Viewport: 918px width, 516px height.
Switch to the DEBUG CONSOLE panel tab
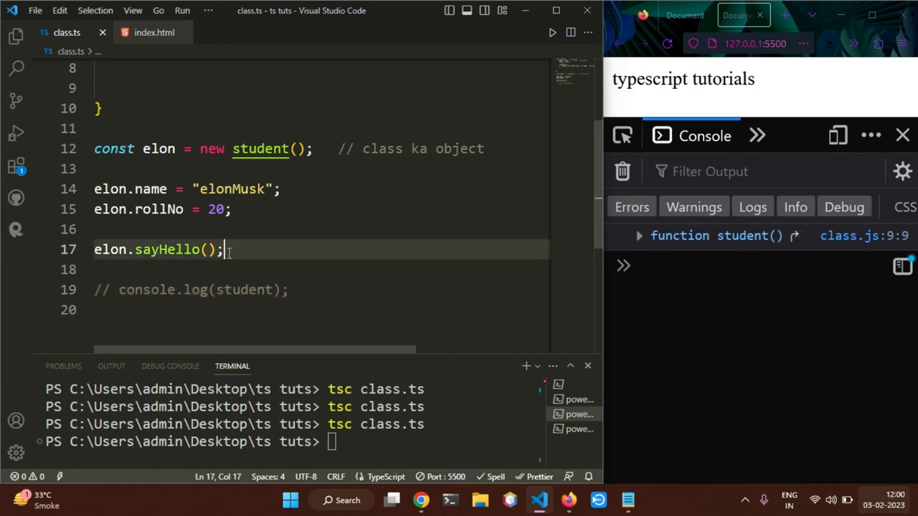click(170, 366)
